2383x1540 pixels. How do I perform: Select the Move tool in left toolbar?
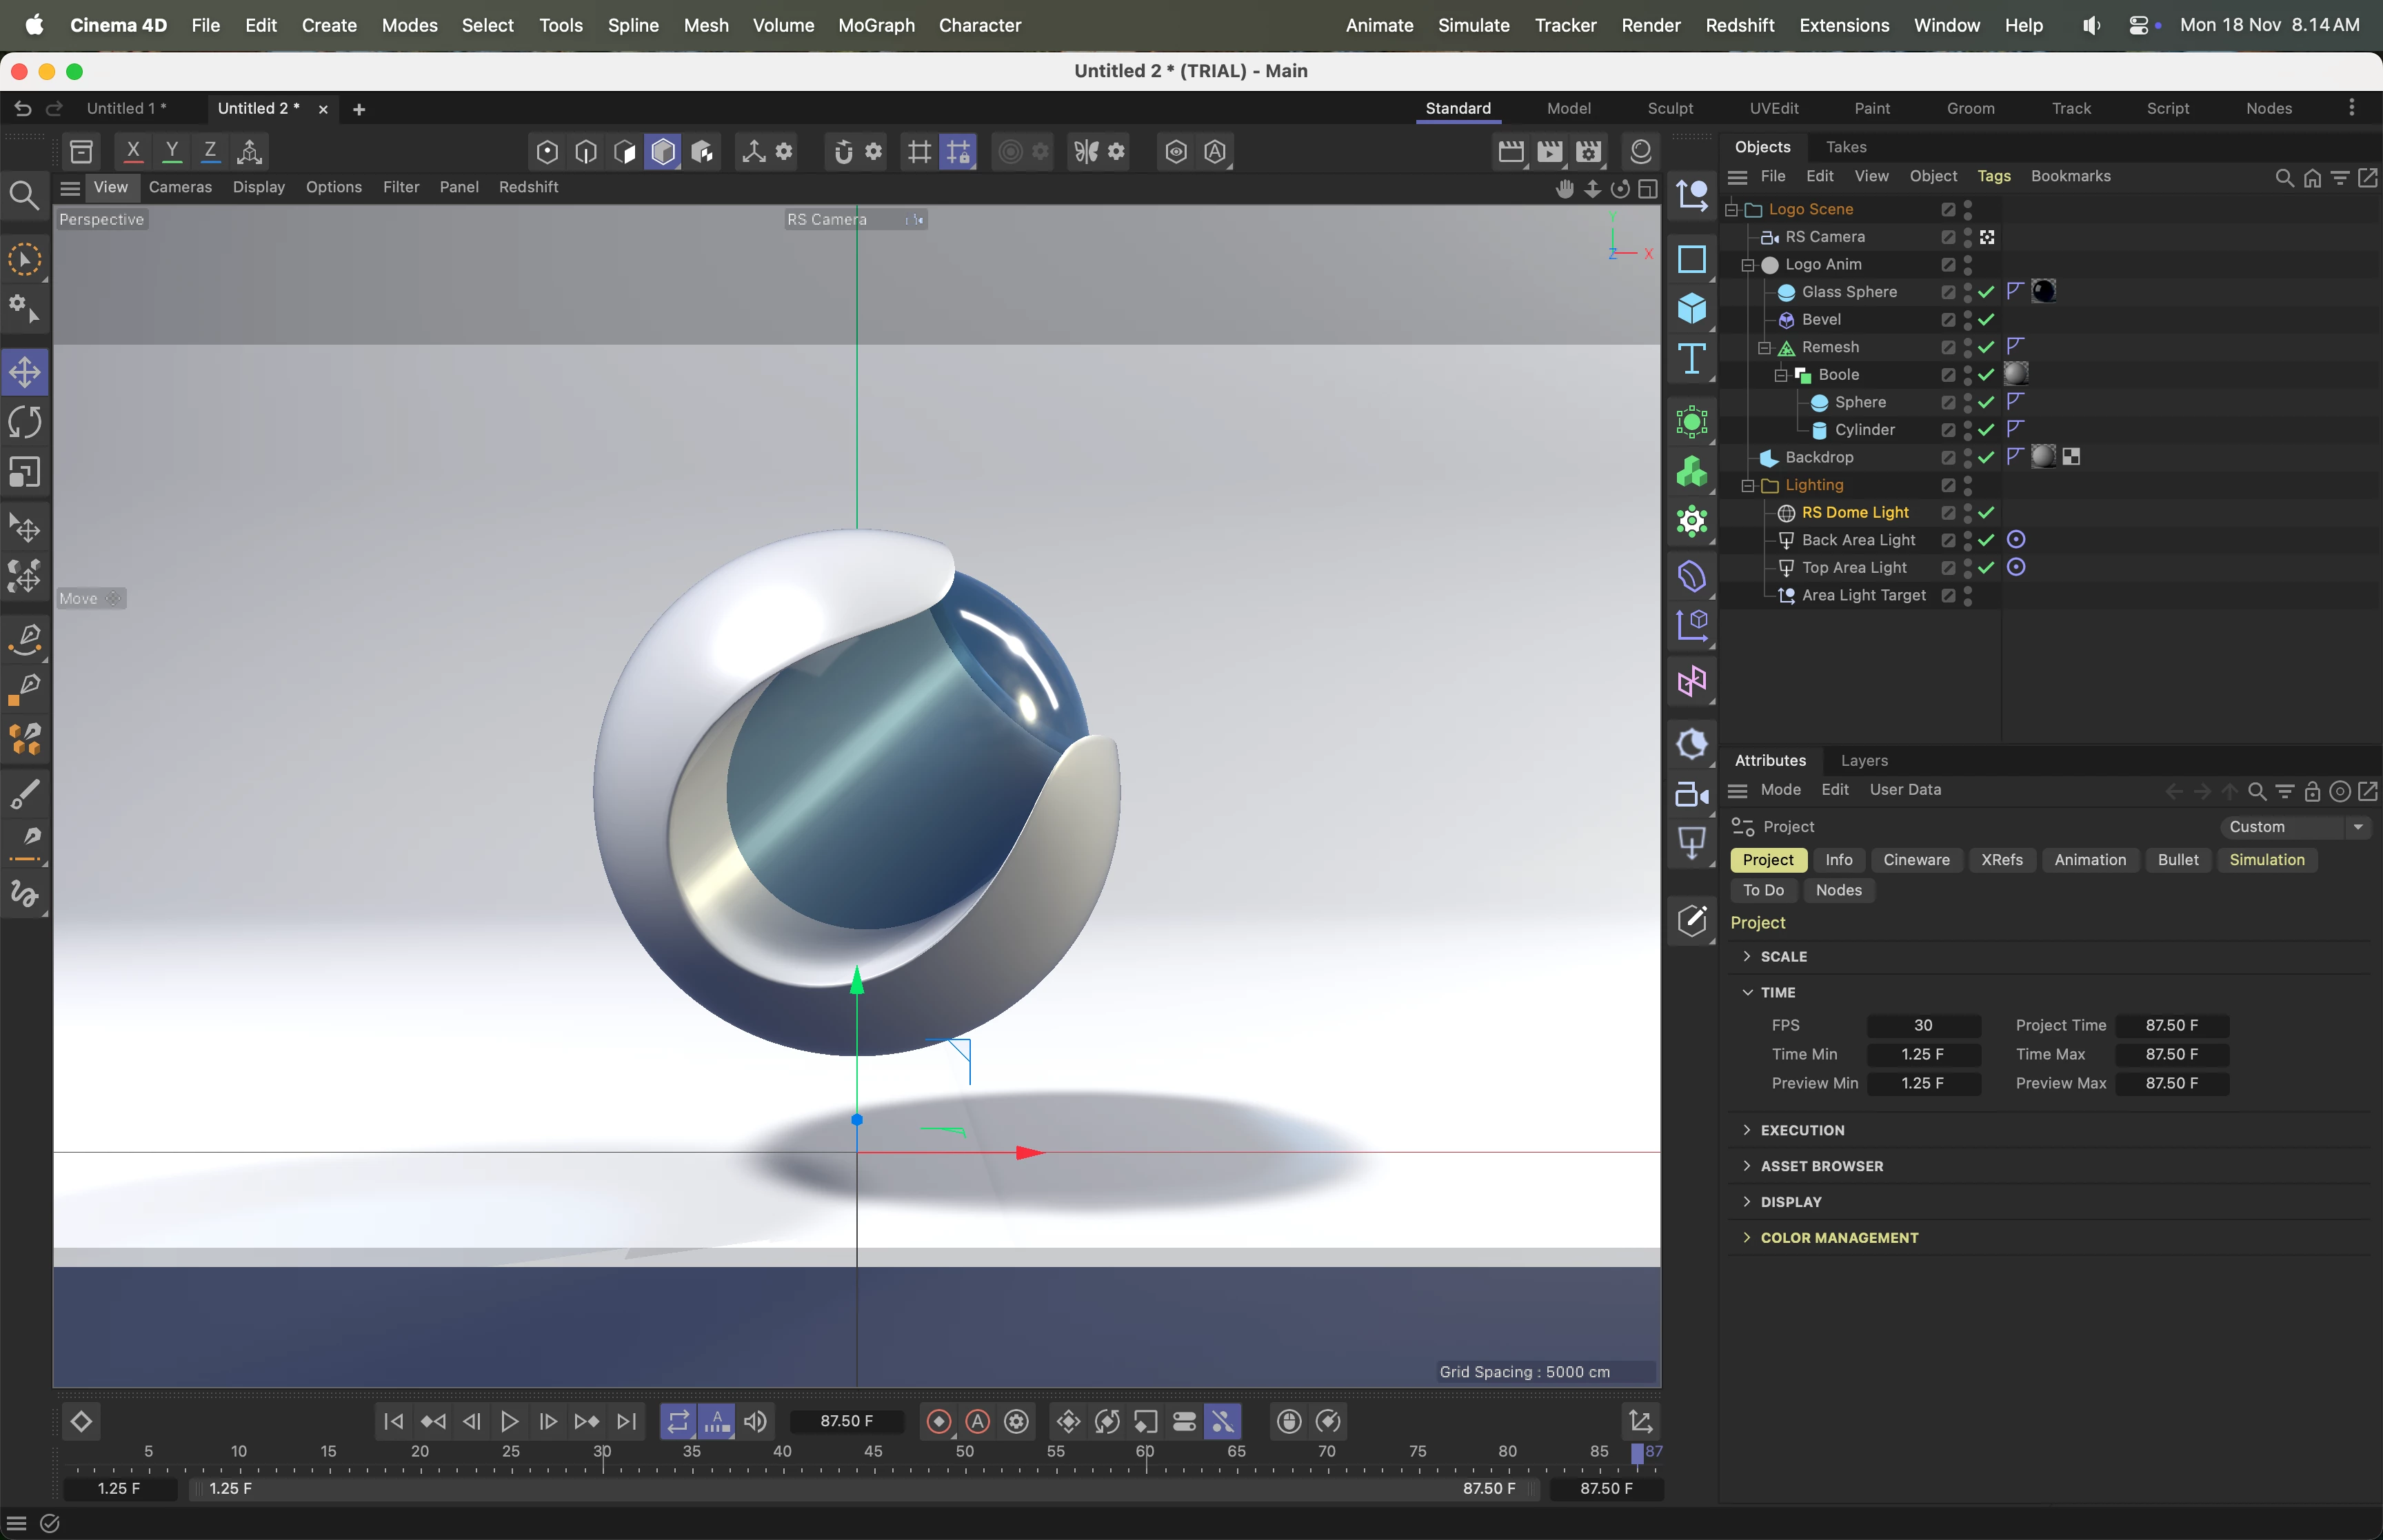tap(25, 372)
